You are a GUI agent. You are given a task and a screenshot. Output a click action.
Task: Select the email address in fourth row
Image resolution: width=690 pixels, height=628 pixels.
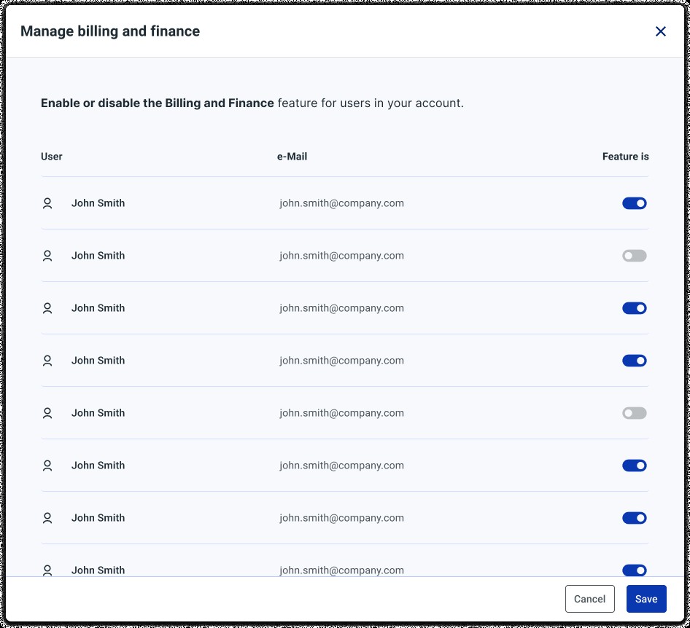coord(341,361)
